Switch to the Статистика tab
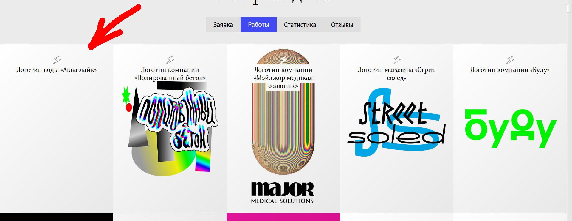The image size is (572, 221). [300, 24]
